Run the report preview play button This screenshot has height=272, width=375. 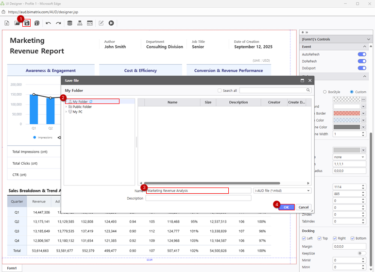tap(111, 23)
